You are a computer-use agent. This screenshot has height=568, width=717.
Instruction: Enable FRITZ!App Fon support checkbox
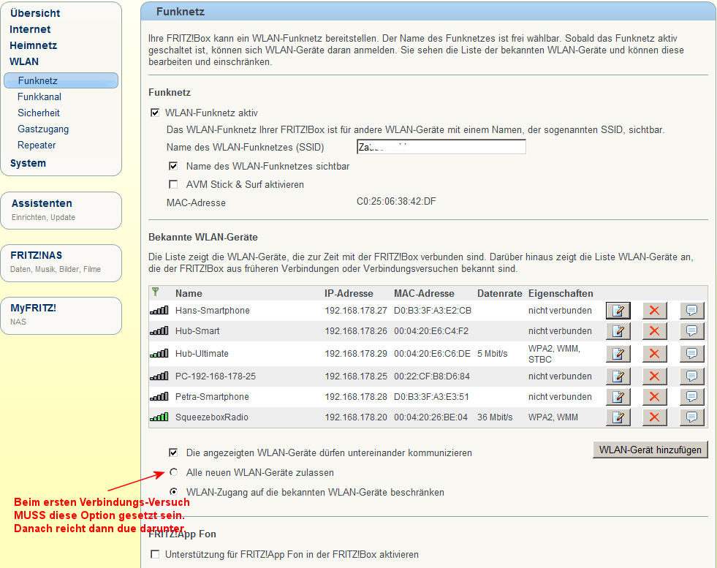154,555
